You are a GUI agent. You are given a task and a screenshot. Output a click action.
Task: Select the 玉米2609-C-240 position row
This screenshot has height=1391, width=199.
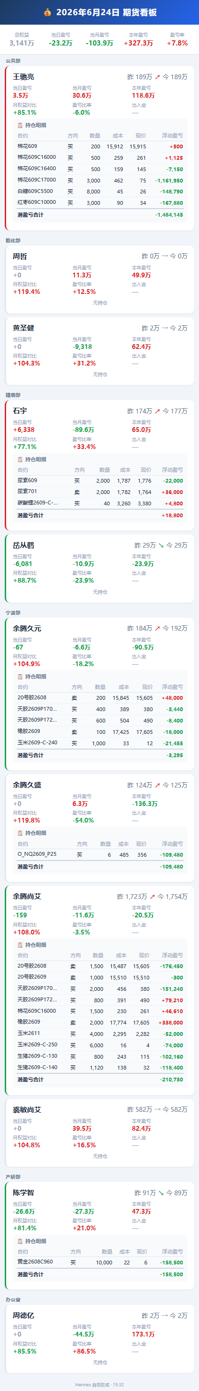click(x=100, y=743)
